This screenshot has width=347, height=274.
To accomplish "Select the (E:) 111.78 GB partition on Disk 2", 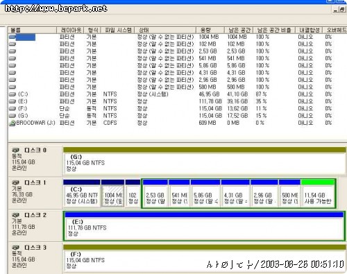I will click(x=204, y=226).
